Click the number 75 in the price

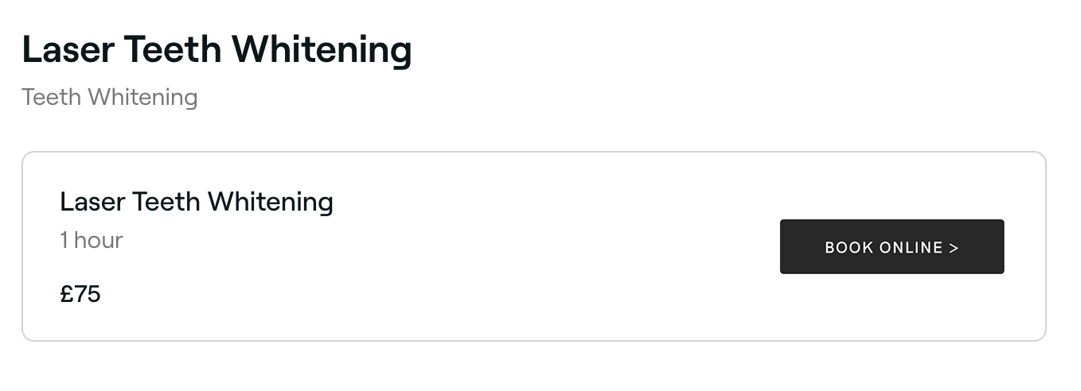tap(88, 294)
